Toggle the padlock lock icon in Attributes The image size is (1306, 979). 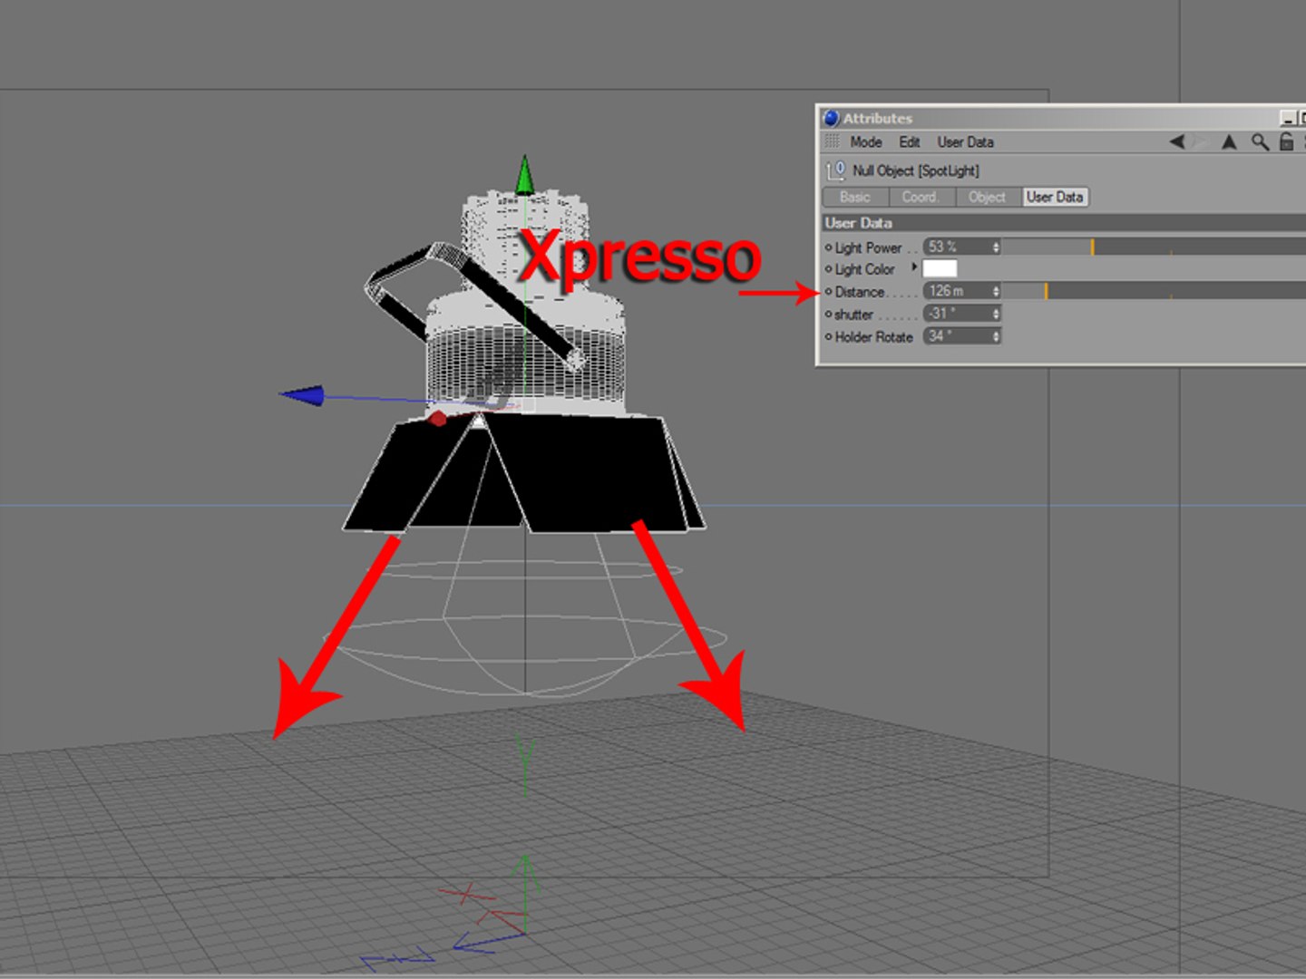1286,141
